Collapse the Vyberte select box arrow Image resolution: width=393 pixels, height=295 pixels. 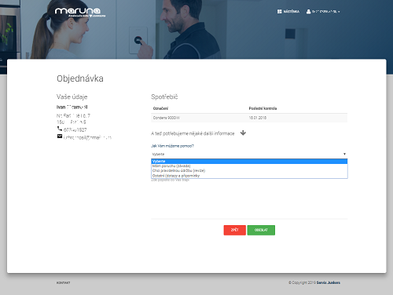(x=344, y=154)
